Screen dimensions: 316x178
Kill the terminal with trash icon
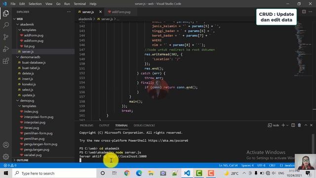pyautogui.click(x=299, y=125)
